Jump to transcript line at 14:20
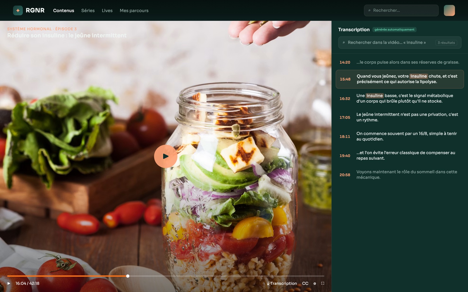The height and width of the screenshot is (292, 468). pos(400,62)
